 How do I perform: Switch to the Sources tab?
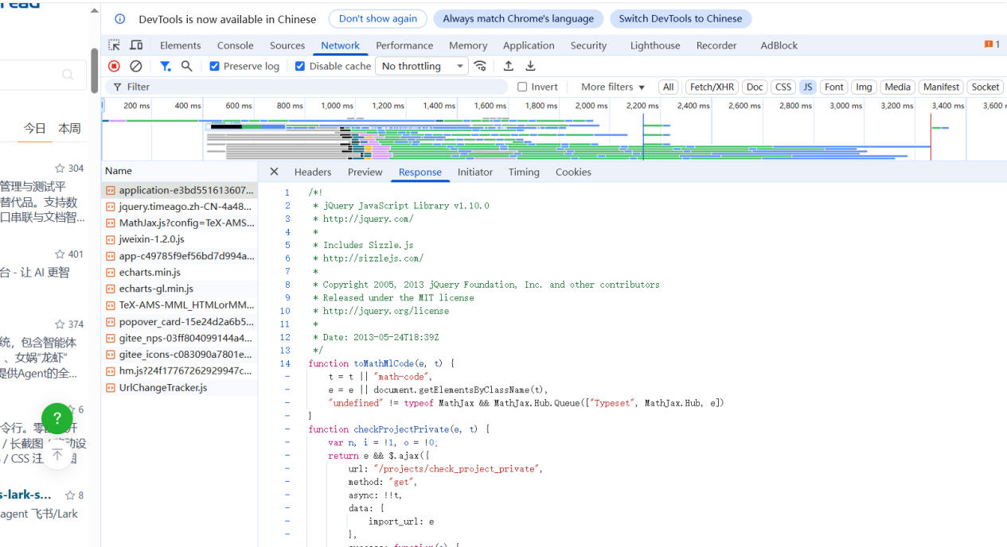coord(287,45)
